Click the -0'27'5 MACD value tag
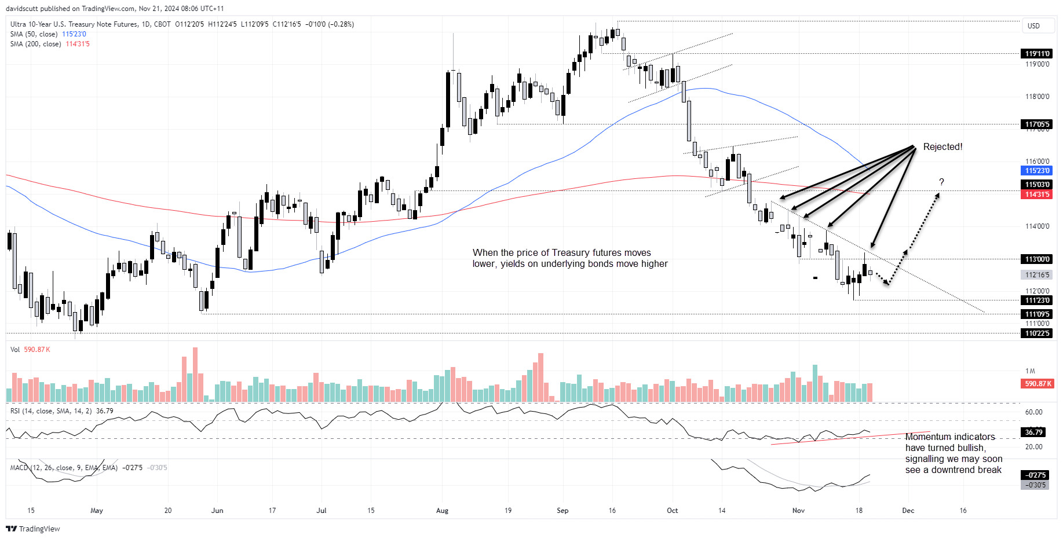The image size is (1063, 539). (x=1035, y=475)
